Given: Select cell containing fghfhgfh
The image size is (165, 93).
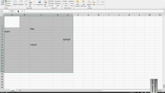Looking at the screenshot, I should point(68,40).
